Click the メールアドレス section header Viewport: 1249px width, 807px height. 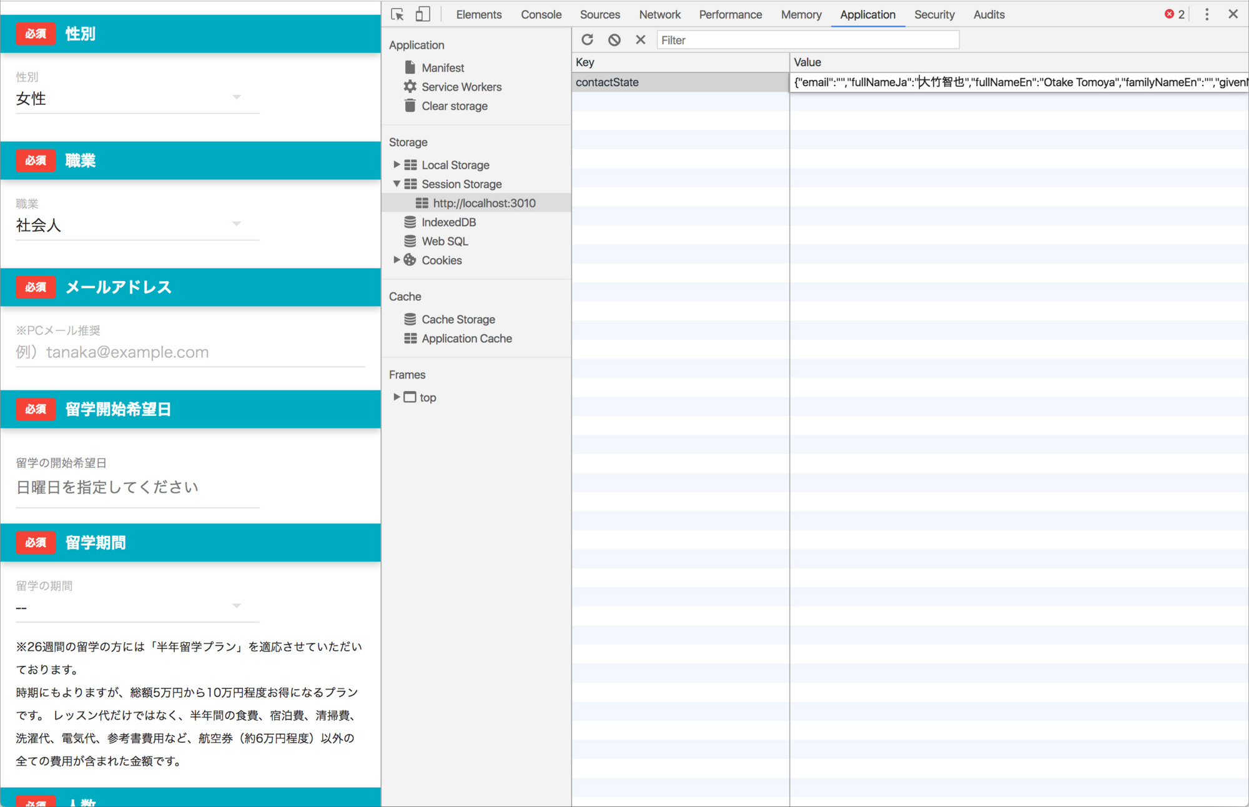tap(190, 287)
